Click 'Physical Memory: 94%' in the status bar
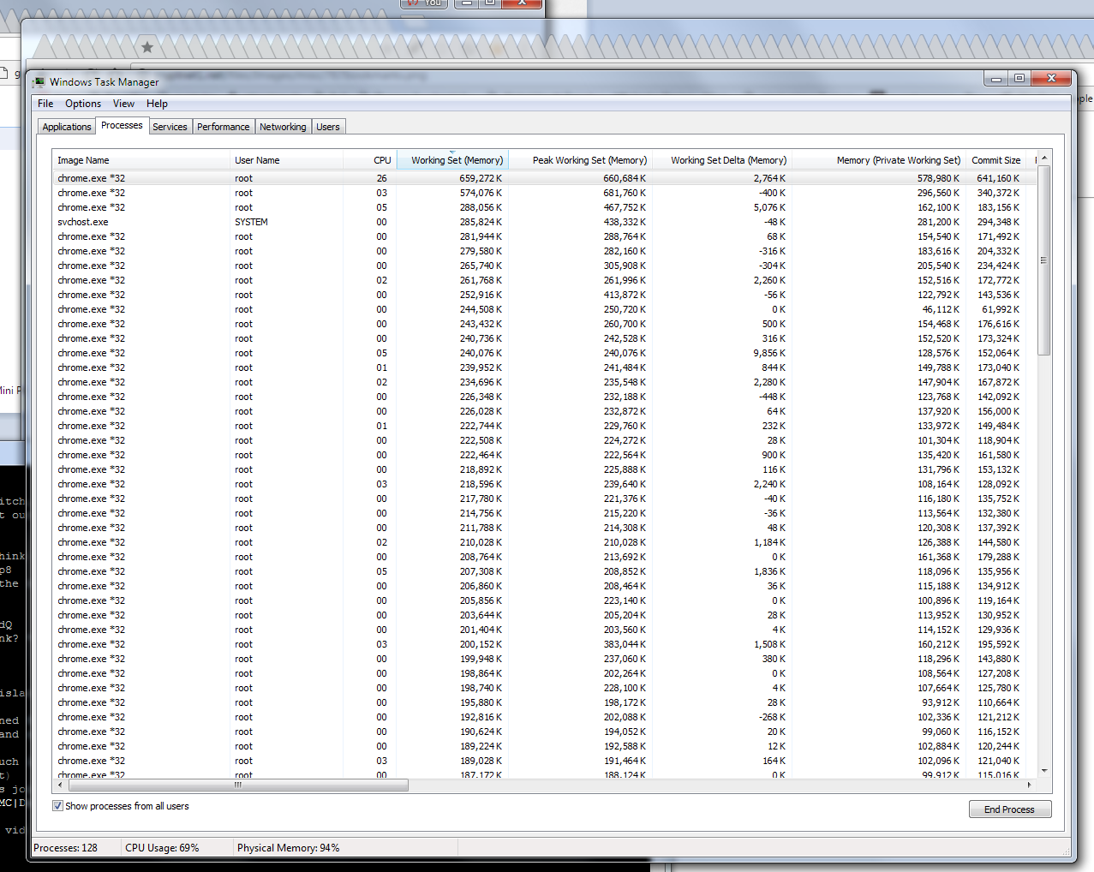 pyautogui.click(x=288, y=848)
